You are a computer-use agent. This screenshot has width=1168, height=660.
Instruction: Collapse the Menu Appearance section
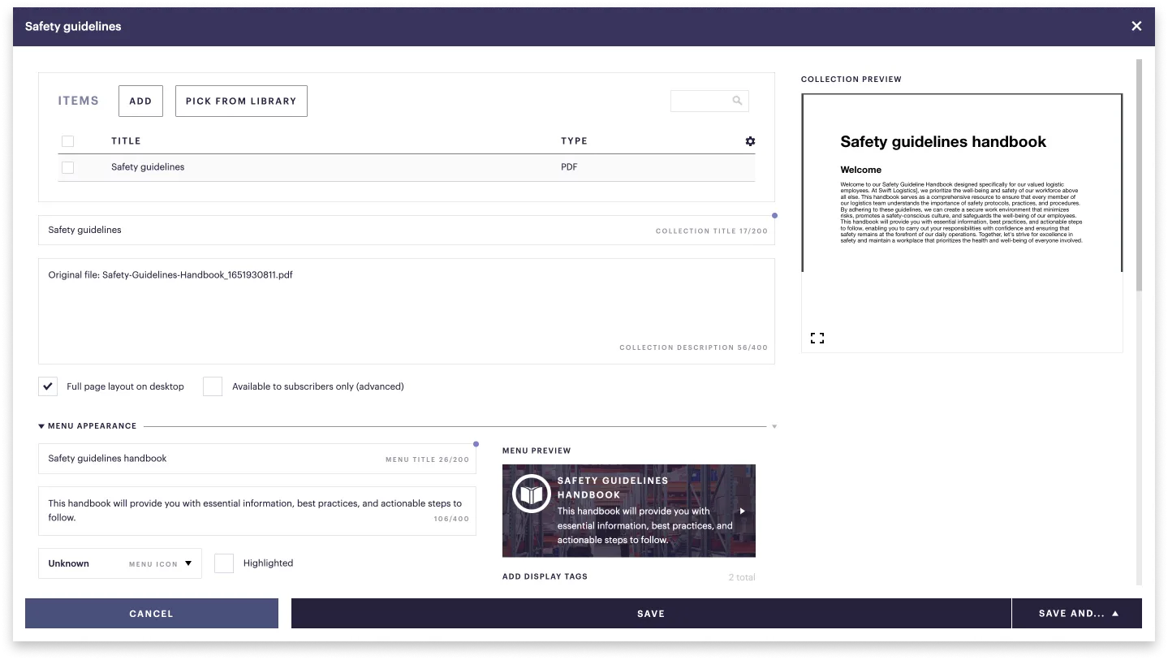click(x=41, y=426)
